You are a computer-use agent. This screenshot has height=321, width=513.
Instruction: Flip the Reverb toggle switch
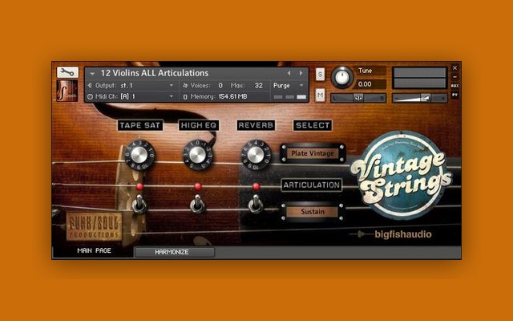point(256,203)
